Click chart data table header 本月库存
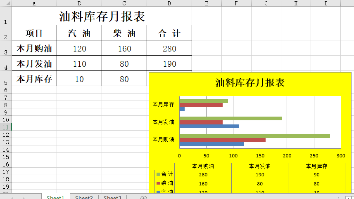Image resolution: width=354 pixels, height=199 pixels. pyautogui.click(x=316, y=166)
